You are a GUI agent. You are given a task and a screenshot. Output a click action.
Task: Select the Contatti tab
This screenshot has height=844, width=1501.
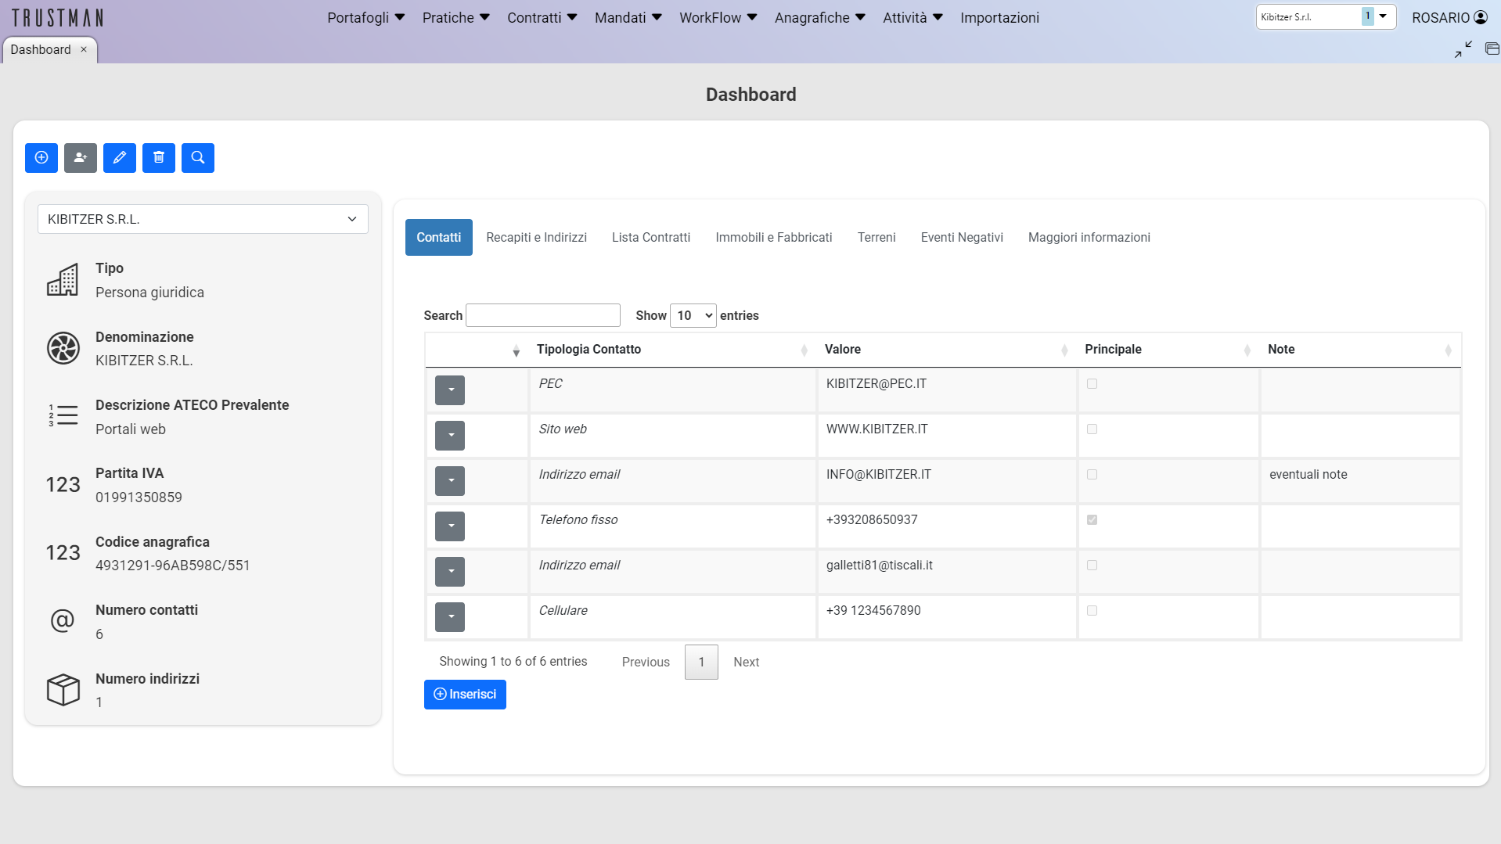click(439, 238)
